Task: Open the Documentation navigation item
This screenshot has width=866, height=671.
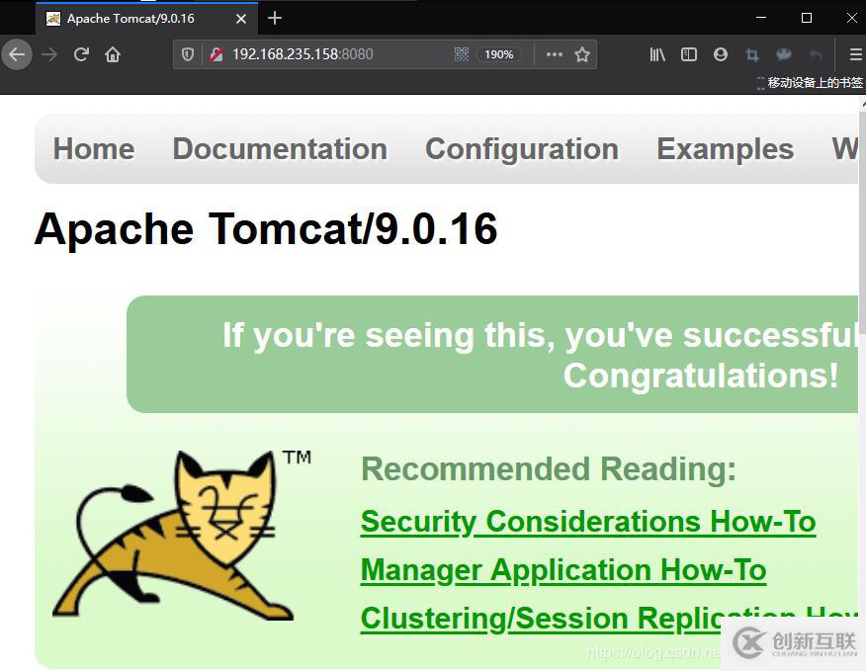Action: coord(280,149)
